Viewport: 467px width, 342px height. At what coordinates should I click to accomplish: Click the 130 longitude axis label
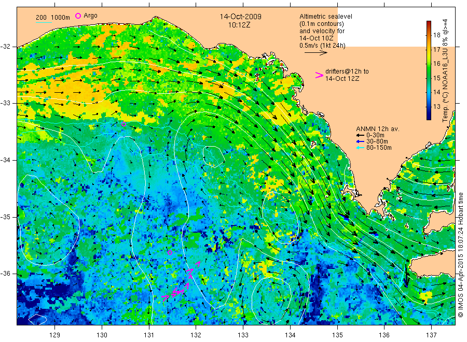[x=102, y=335]
